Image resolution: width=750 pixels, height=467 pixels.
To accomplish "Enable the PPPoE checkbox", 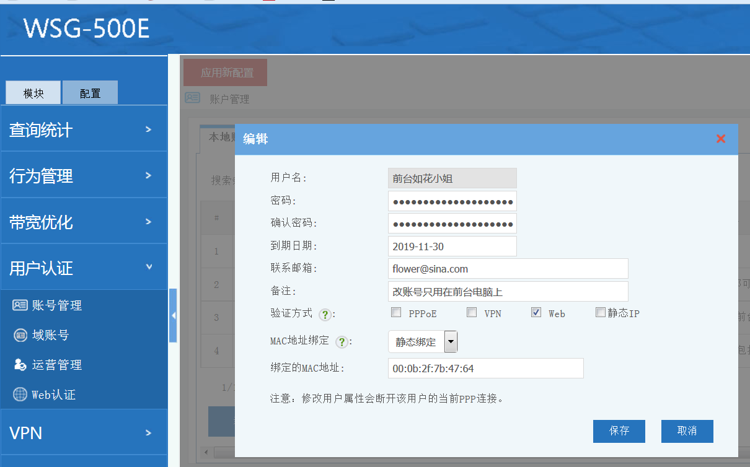I will [x=396, y=313].
